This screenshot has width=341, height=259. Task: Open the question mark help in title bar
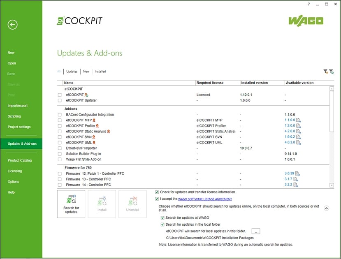(309, 4)
